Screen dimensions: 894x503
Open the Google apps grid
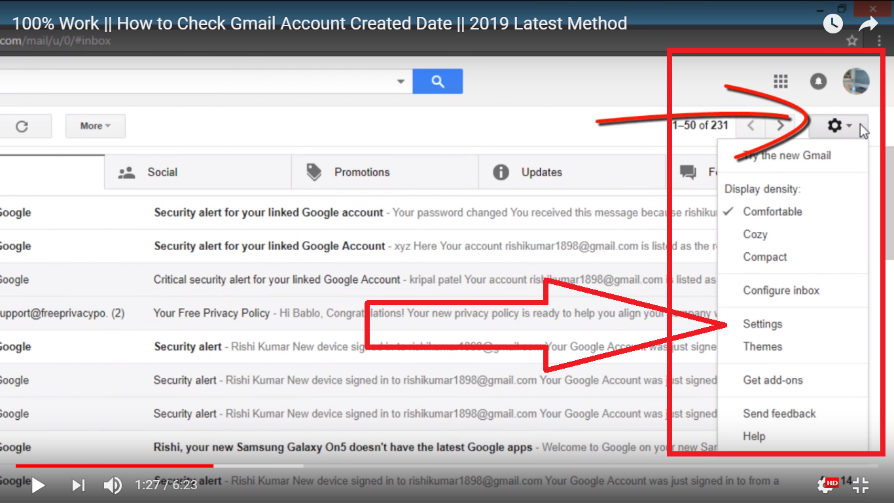(780, 81)
